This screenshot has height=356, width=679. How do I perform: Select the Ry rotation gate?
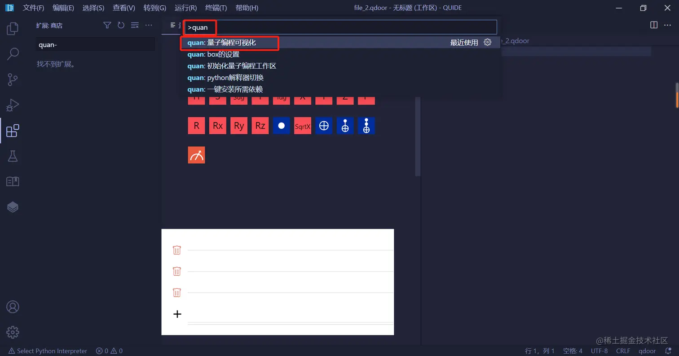tap(239, 126)
